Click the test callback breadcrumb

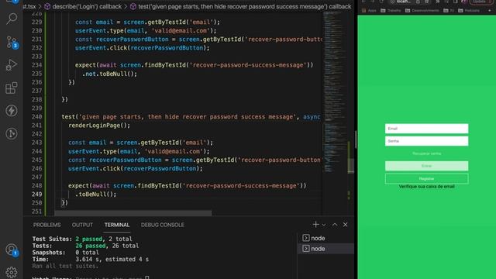click(x=240, y=6)
